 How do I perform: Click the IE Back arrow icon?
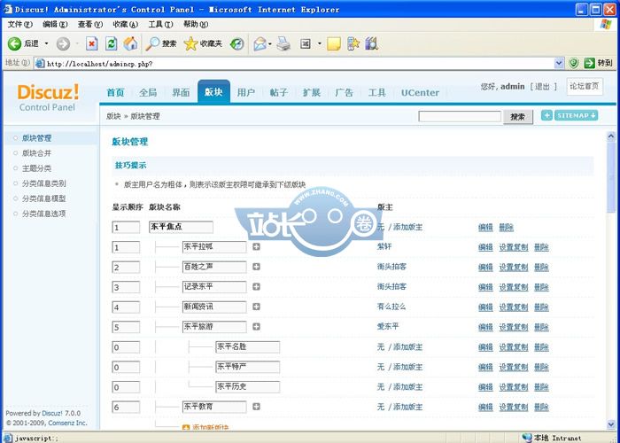(15, 43)
